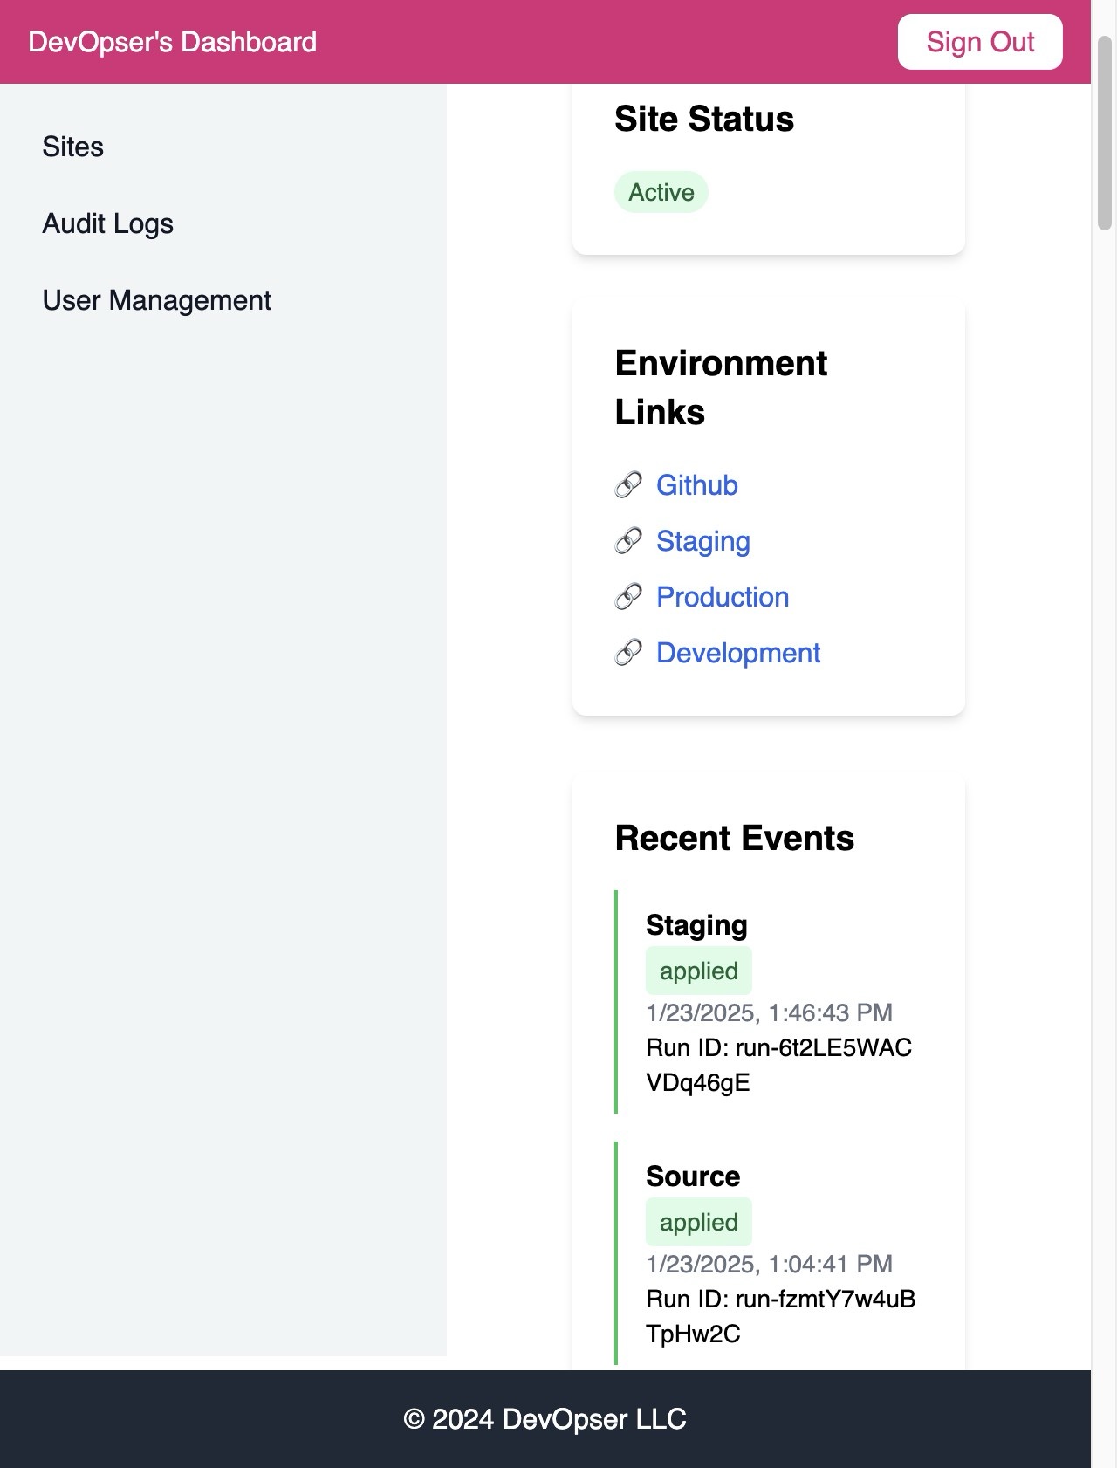Click the DevOpser's Dashboard title
1117x1468 pixels.
pos(173,42)
